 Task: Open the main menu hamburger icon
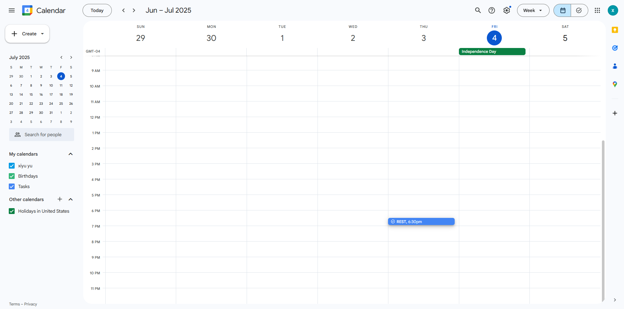tap(12, 10)
